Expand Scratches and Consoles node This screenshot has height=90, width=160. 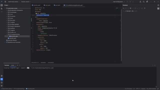tap(5, 42)
